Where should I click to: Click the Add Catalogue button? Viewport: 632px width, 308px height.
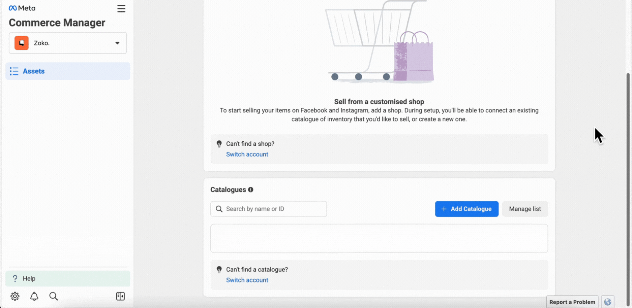(x=467, y=209)
